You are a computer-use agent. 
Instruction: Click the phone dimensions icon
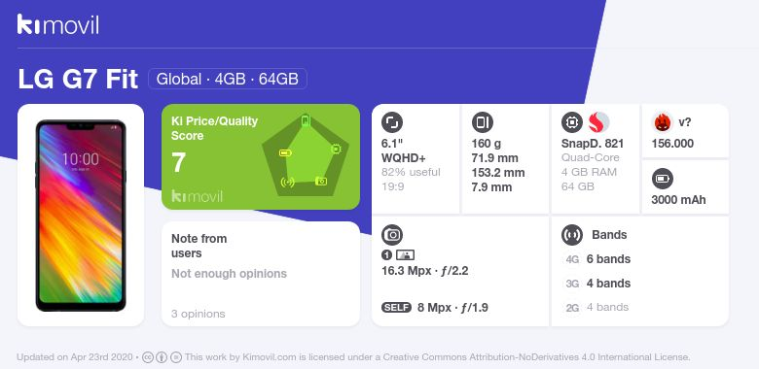[x=482, y=122]
